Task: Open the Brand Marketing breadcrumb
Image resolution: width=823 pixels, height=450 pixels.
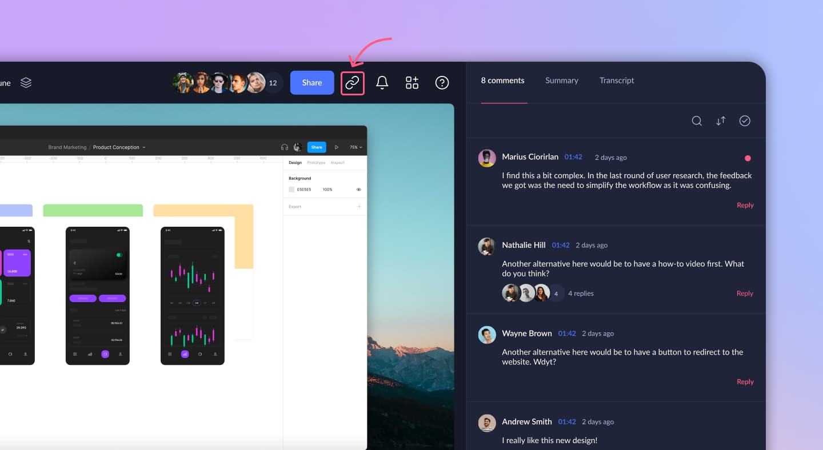Action: click(67, 147)
